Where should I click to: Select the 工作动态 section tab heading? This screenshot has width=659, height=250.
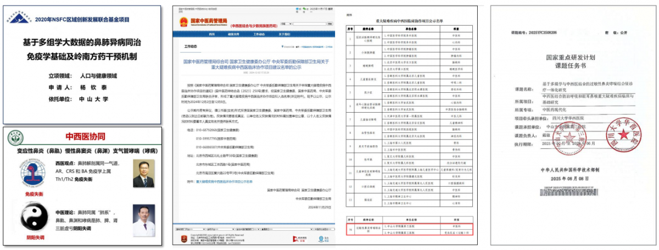(191, 47)
